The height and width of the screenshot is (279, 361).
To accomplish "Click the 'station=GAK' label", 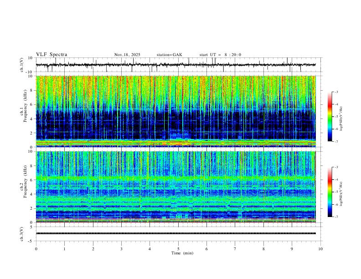I will click(x=169, y=55).
